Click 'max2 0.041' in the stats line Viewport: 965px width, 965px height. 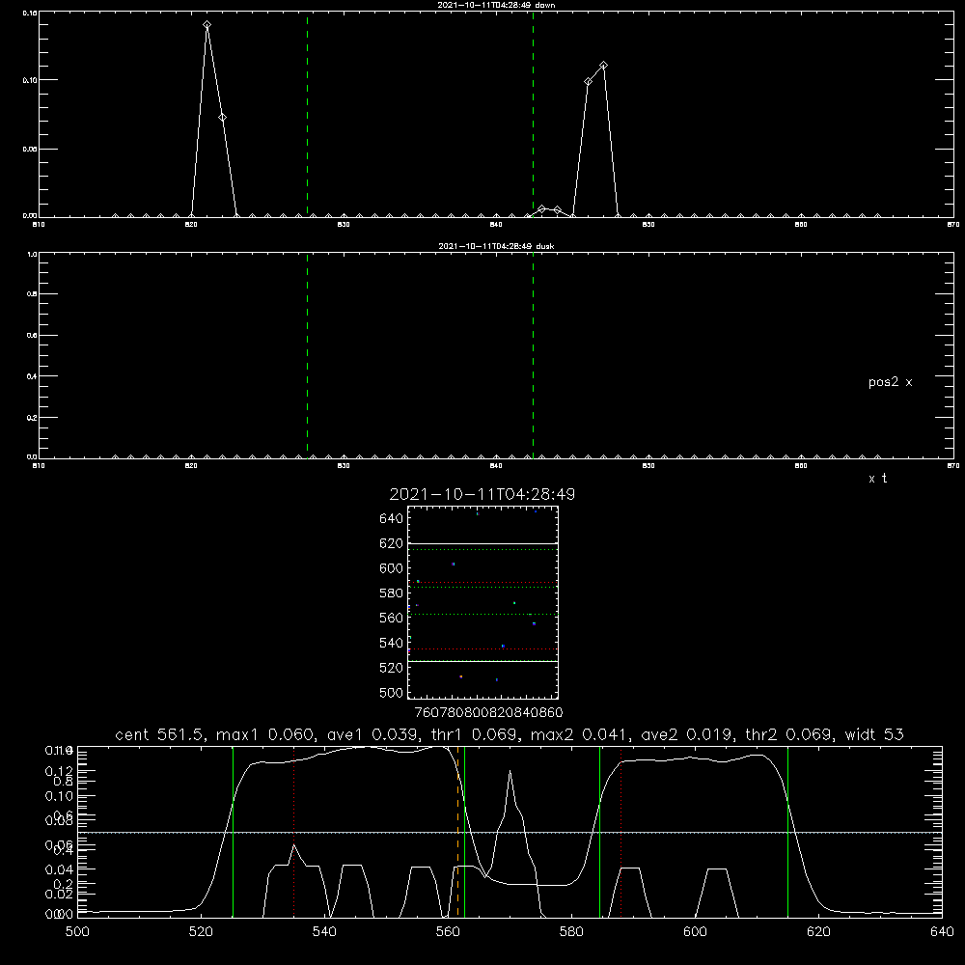pyautogui.click(x=579, y=734)
